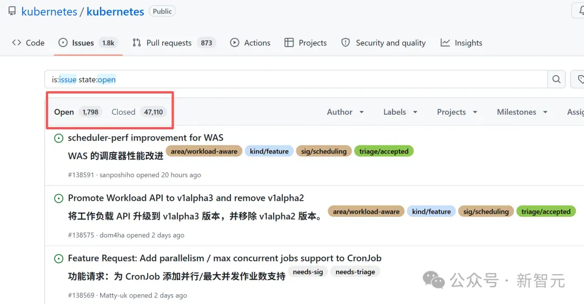Screen dimensions: 584x304
Task: Click area/workload-aware label on scheduler-perf issue
Action: (x=204, y=151)
